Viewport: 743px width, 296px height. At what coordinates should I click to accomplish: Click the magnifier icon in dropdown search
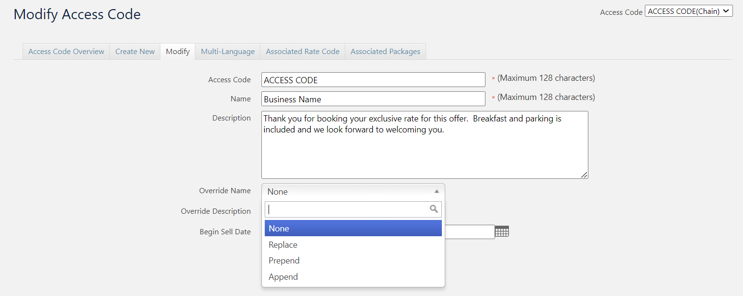(x=434, y=209)
